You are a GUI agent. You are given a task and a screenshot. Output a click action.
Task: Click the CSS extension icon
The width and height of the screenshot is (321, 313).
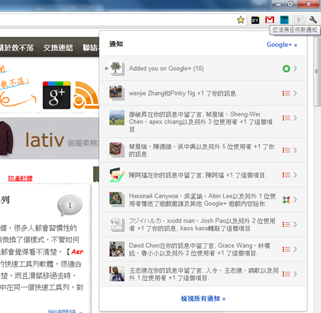click(285, 20)
